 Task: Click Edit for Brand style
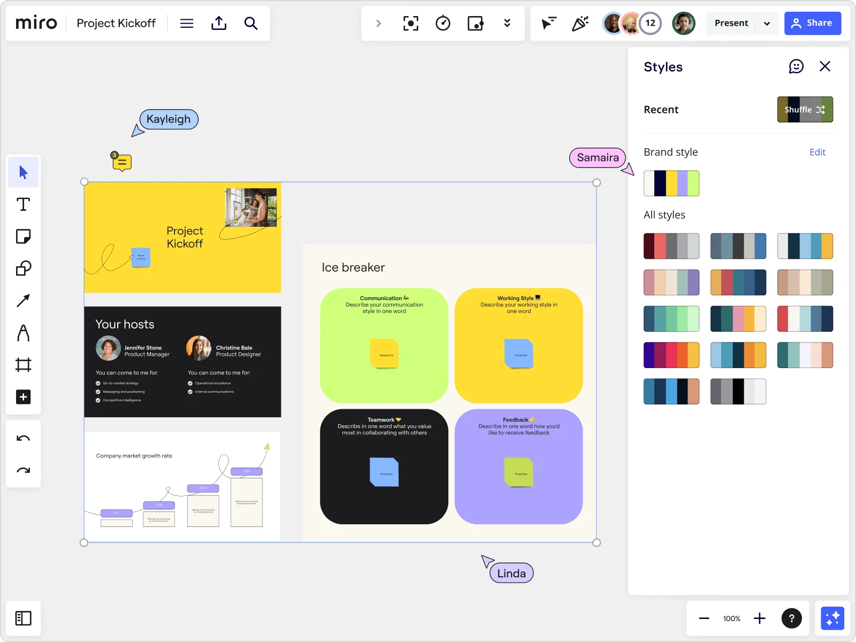pyautogui.click(x=817, y=152)
